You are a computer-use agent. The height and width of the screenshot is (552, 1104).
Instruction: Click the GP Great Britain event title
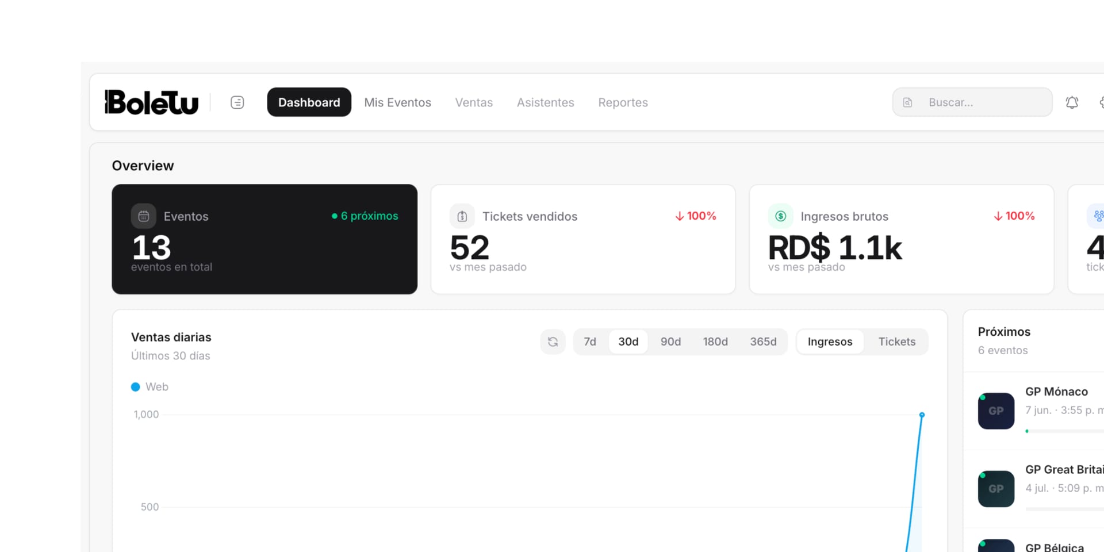pyautogui.click(x=1064, y=470)
